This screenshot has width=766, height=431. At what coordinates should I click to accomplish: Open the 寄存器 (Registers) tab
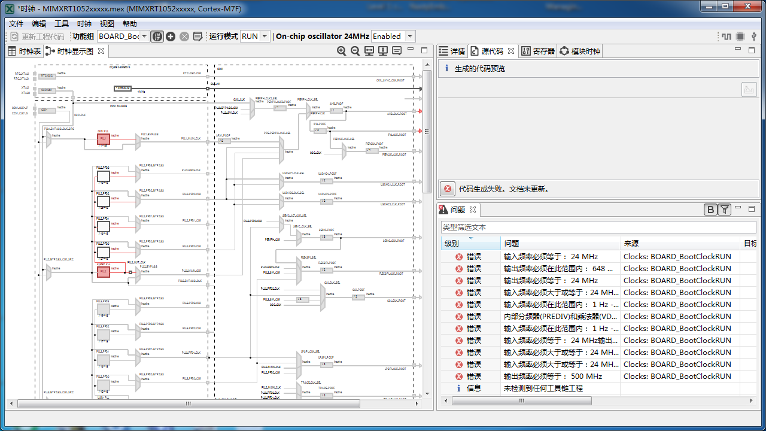point(538,51)
